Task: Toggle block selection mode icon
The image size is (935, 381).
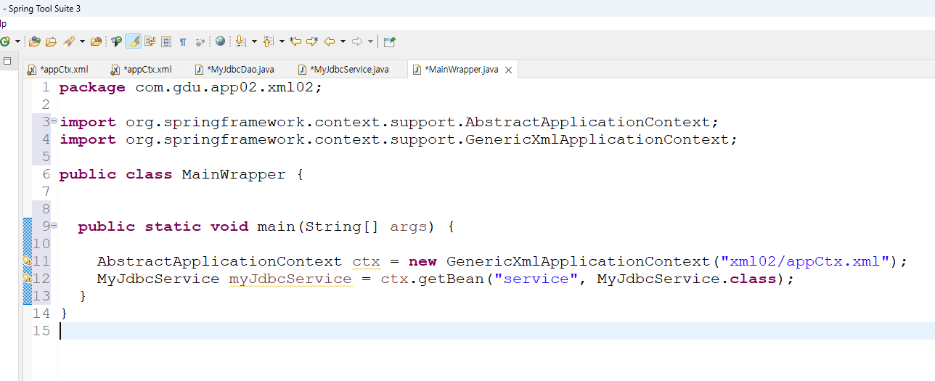Action: (x=166, y=41)
